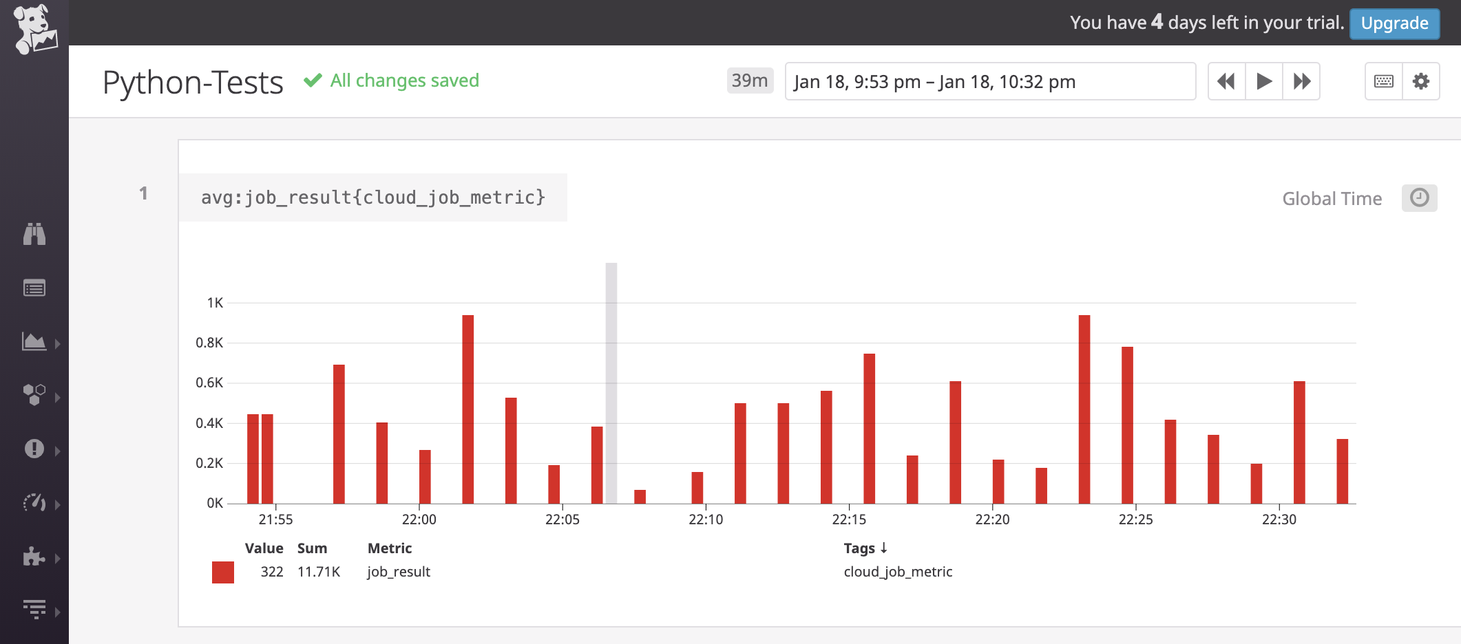Click the job_result metric legend entry
1461x644 pixels.
click(399, 571)
